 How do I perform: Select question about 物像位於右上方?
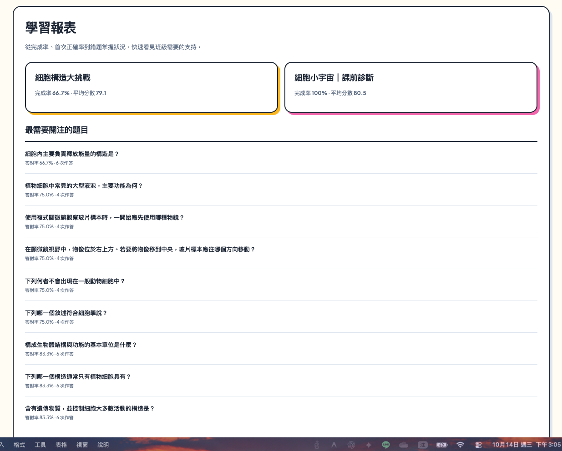tap(281, 253)
